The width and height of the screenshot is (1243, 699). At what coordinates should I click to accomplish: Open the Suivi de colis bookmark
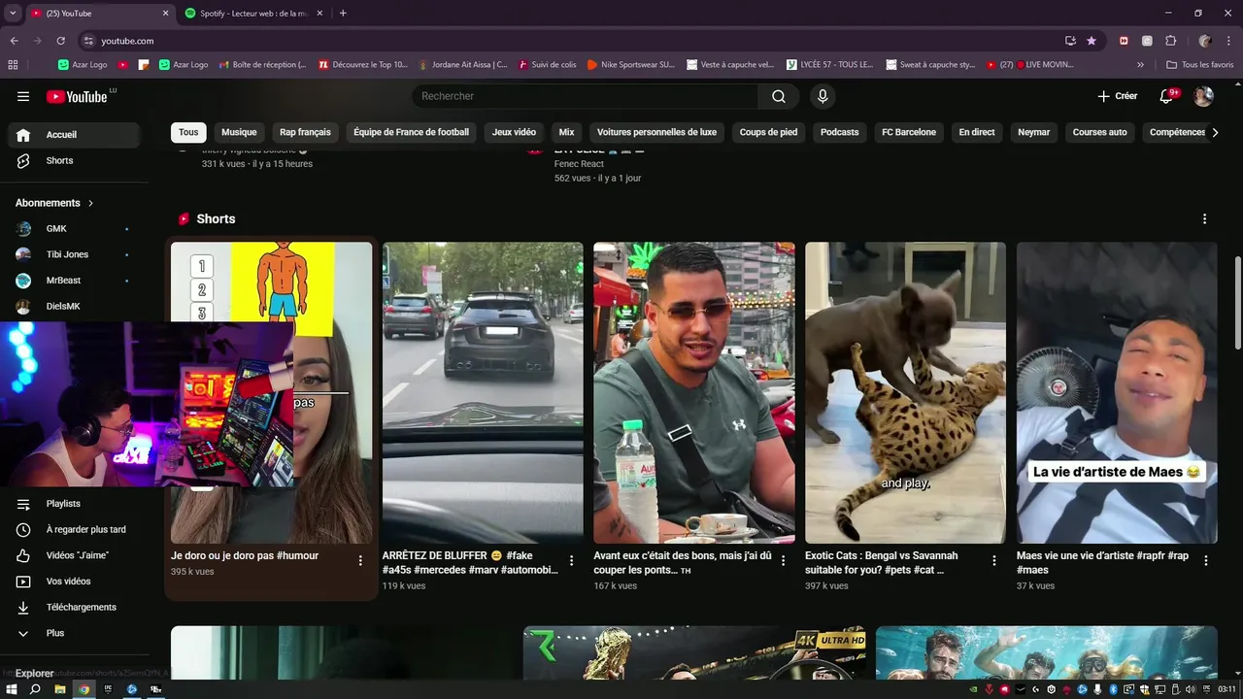[548, 65]
